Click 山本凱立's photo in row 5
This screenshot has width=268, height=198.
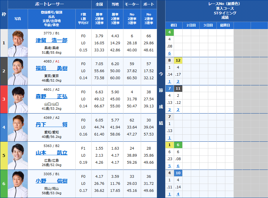click(18, 156)
